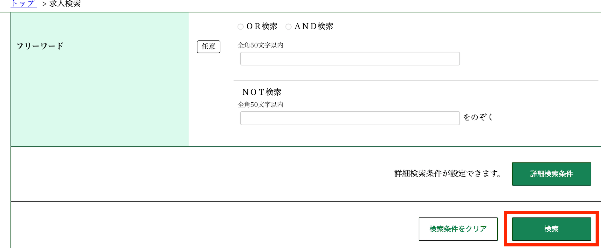Select the ＯＲ検索 radio button
This screenshot has width=601, height=248.
240,27
